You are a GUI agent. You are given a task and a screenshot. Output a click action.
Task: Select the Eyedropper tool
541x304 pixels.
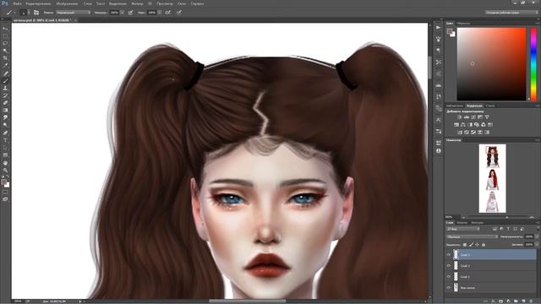pos(5,66)
